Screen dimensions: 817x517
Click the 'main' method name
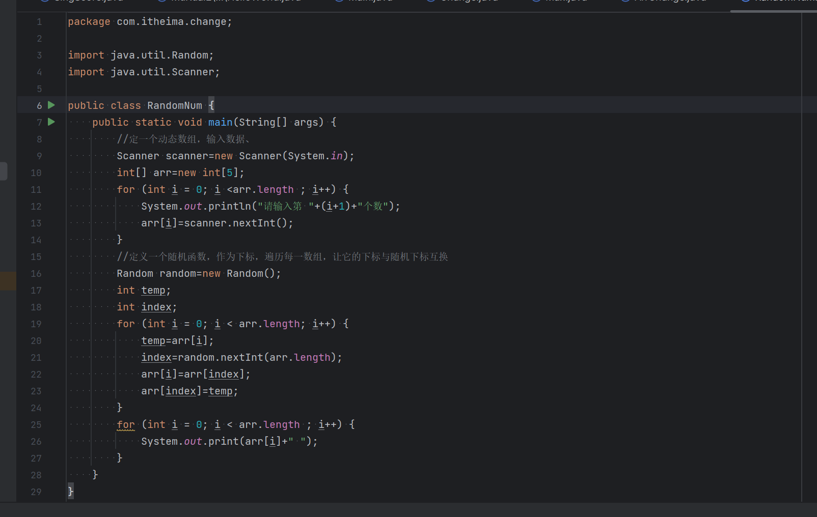click(220, 123)
